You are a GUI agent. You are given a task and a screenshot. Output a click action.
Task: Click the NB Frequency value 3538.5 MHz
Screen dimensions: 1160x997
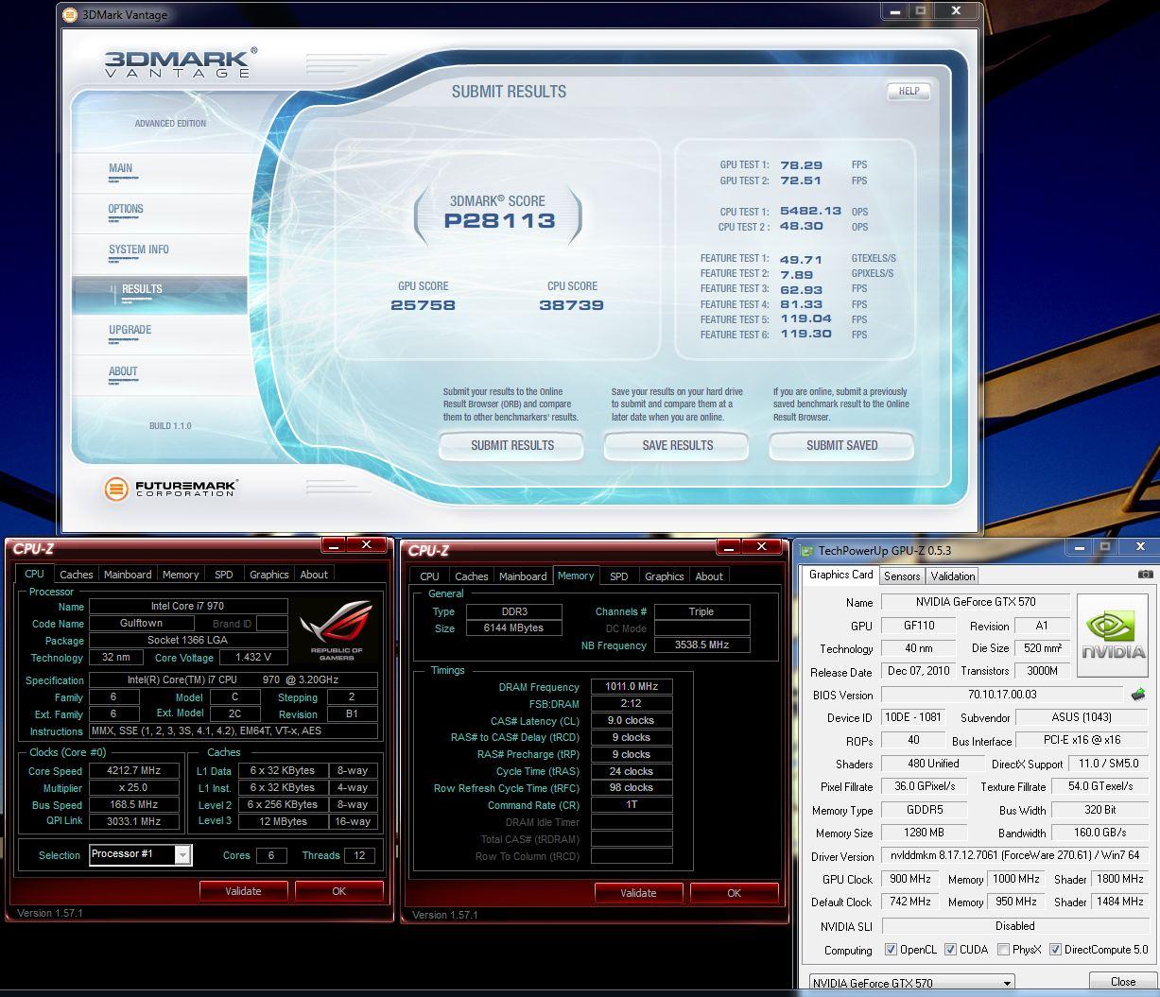[x=701, y=645]
